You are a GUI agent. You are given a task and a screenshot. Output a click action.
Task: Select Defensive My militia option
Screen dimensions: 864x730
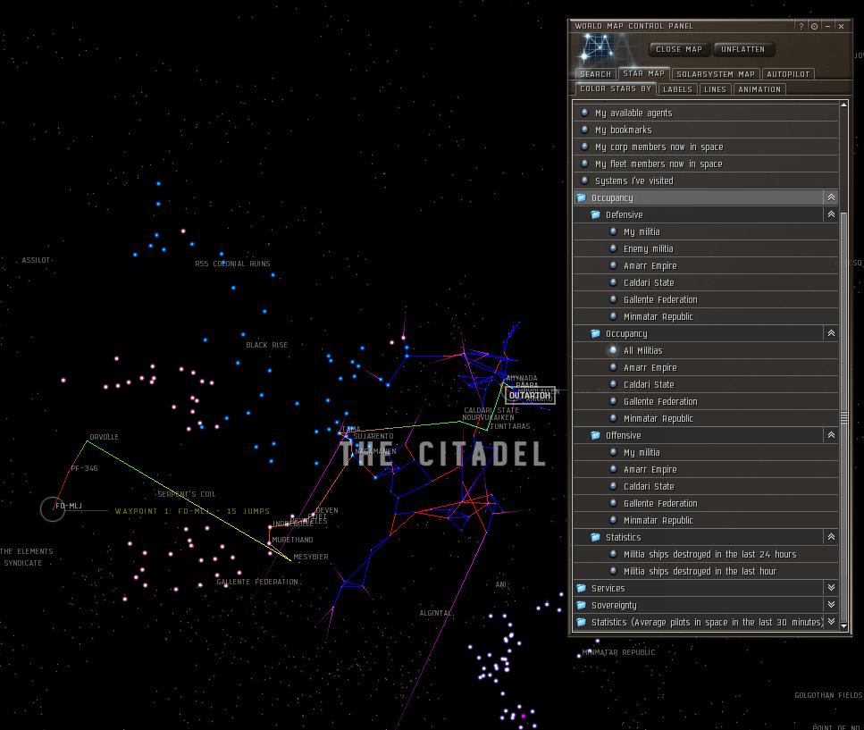click(706, 231)
